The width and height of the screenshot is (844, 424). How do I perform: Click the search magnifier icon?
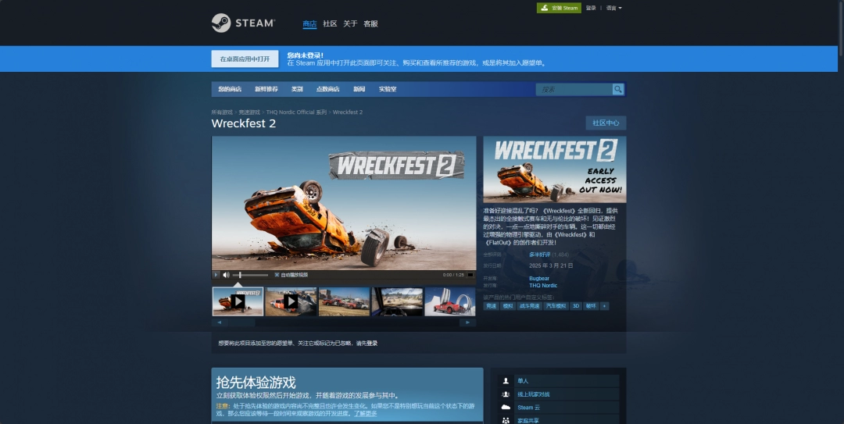[x=618, y=89]
